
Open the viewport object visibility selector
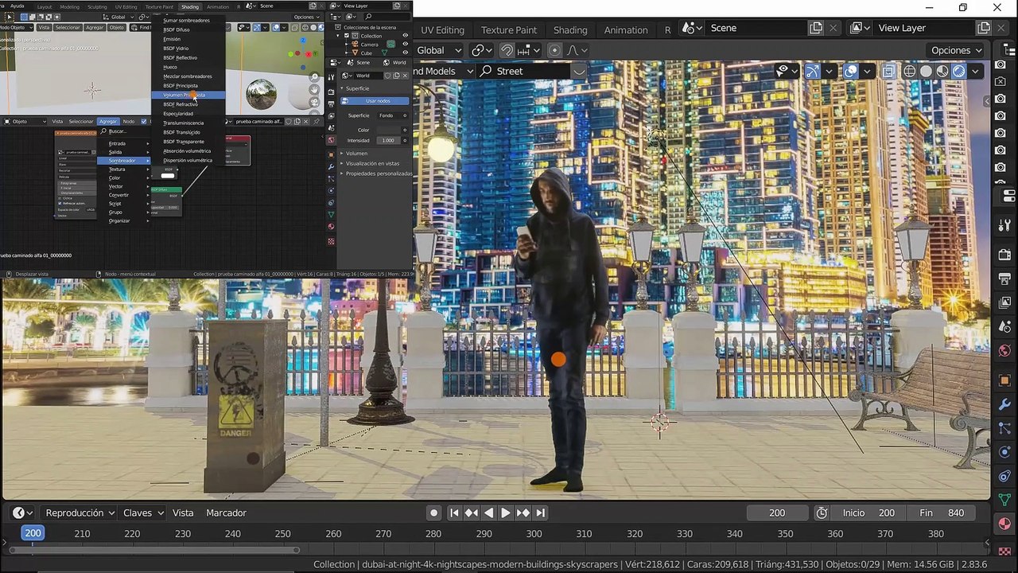787,71
